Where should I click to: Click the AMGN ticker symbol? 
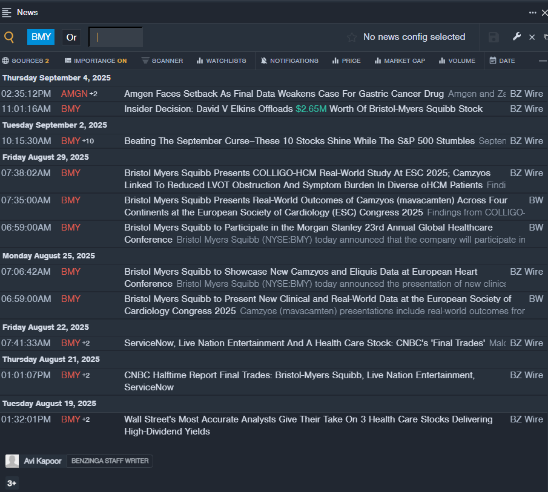coord(74,94)
